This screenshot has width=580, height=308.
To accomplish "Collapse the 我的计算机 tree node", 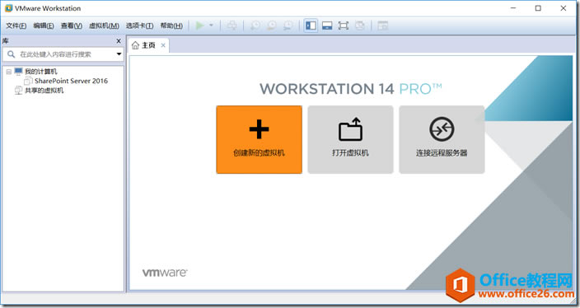I will pyautogui.click(x=8, y=72).
